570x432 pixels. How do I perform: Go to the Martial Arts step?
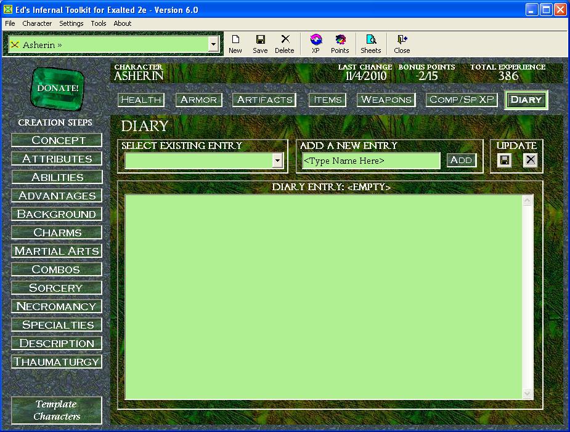[57, 251]
